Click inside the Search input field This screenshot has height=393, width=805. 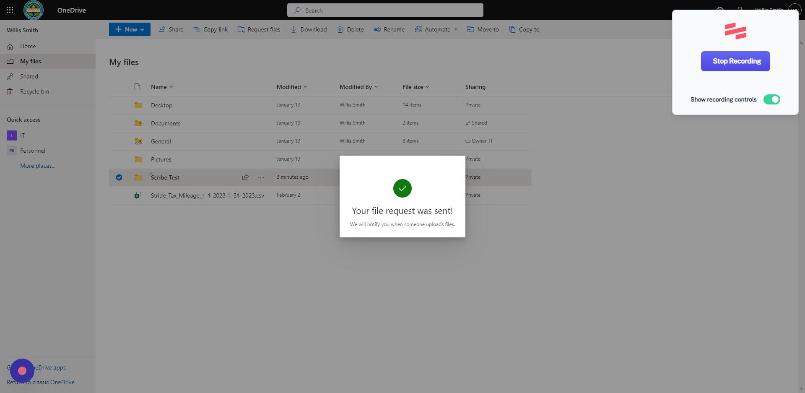coord(385,10)
